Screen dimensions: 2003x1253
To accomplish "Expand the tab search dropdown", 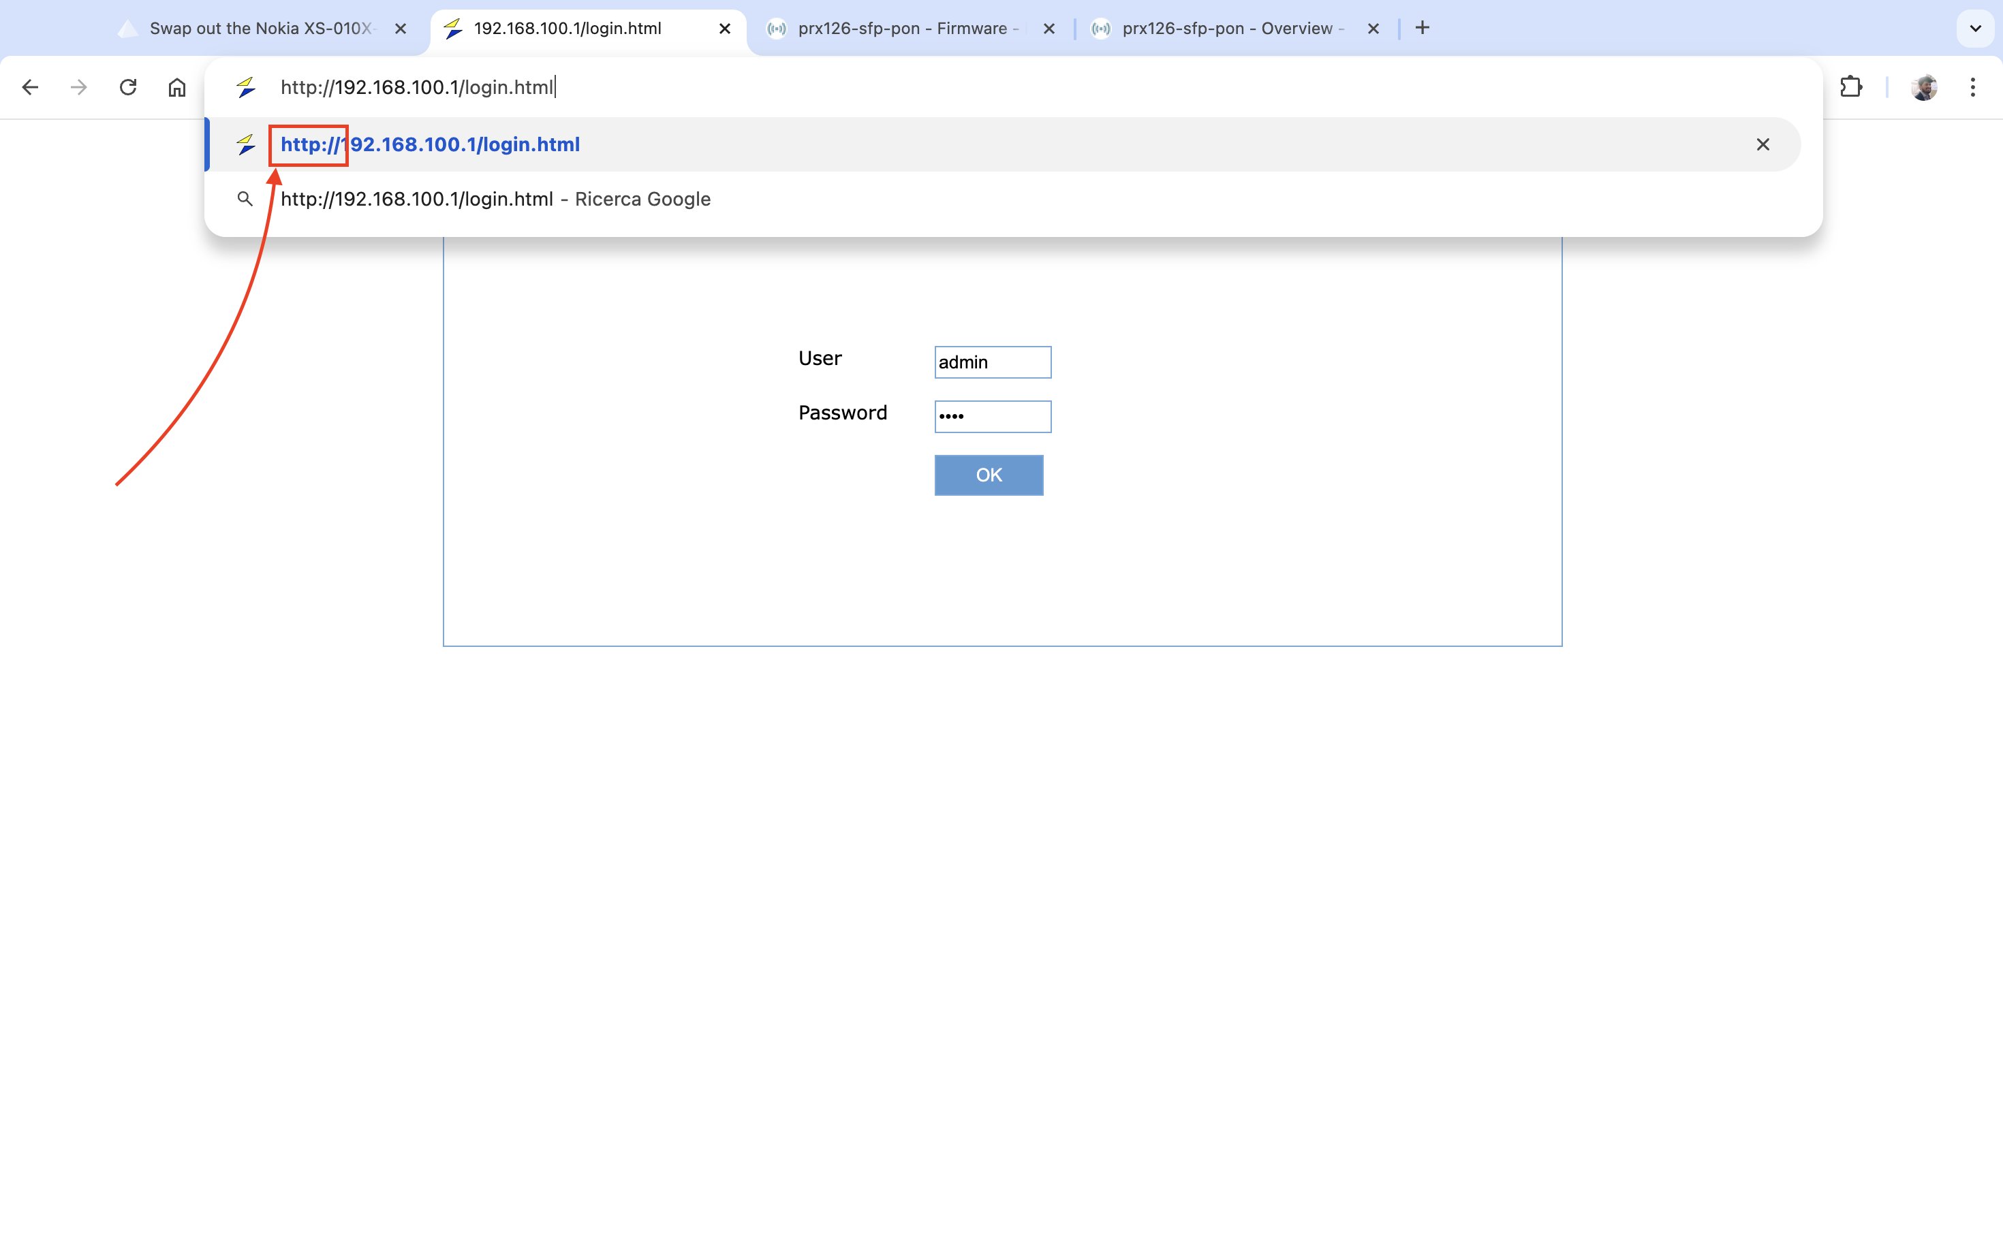I will pos(1975,28).
